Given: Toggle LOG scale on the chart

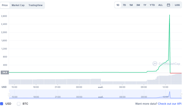Looking at the screenshot, I should pyautogui.click(x=177, y=5).
